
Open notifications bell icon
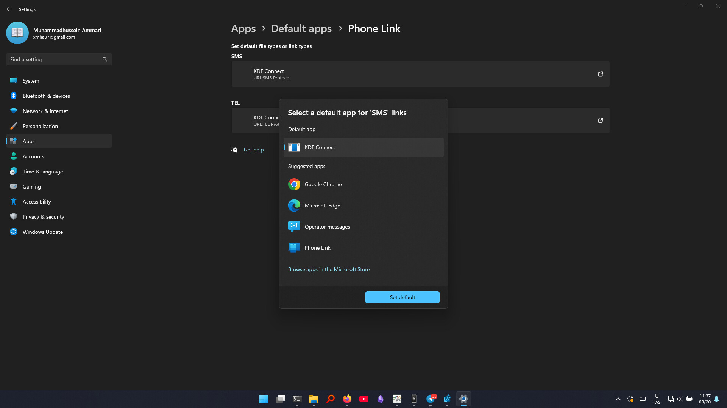(x=716, y=399)
